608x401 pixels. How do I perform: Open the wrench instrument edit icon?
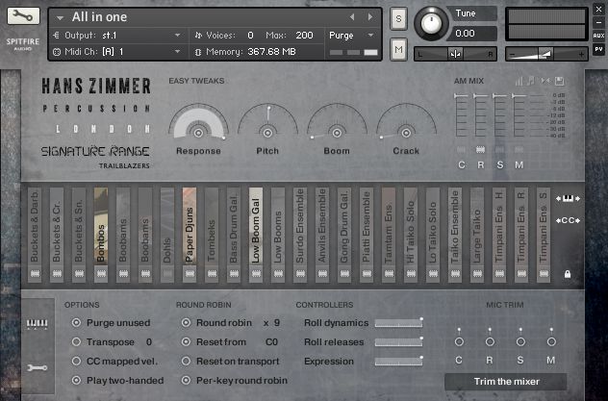pyautogui.click(x=23, y=16)
